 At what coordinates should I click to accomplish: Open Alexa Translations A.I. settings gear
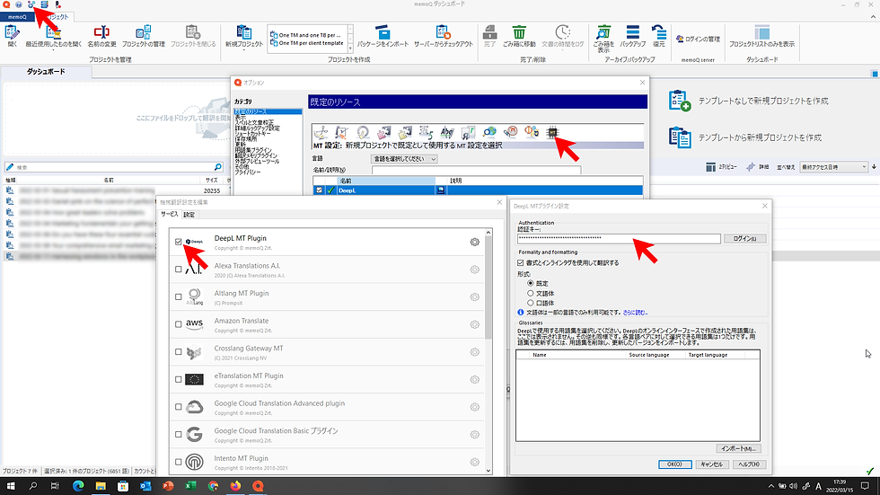coord(475,270)
